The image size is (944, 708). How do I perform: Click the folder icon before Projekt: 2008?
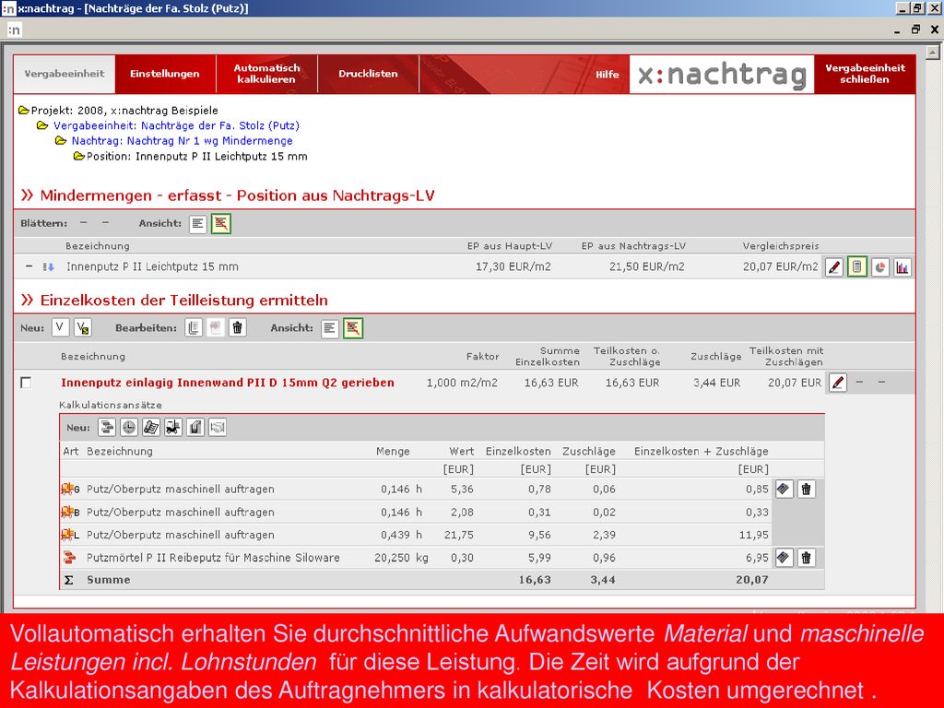tap(23, 111)
